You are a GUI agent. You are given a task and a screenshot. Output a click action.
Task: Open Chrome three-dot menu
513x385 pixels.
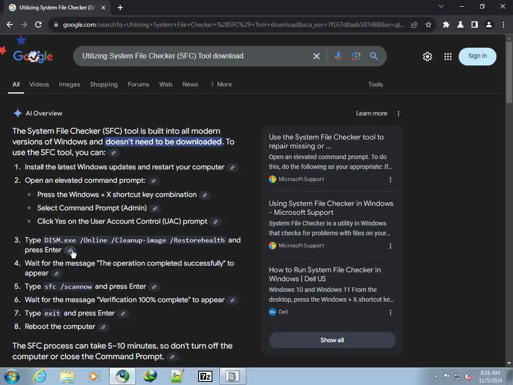(x=503, y=25)
